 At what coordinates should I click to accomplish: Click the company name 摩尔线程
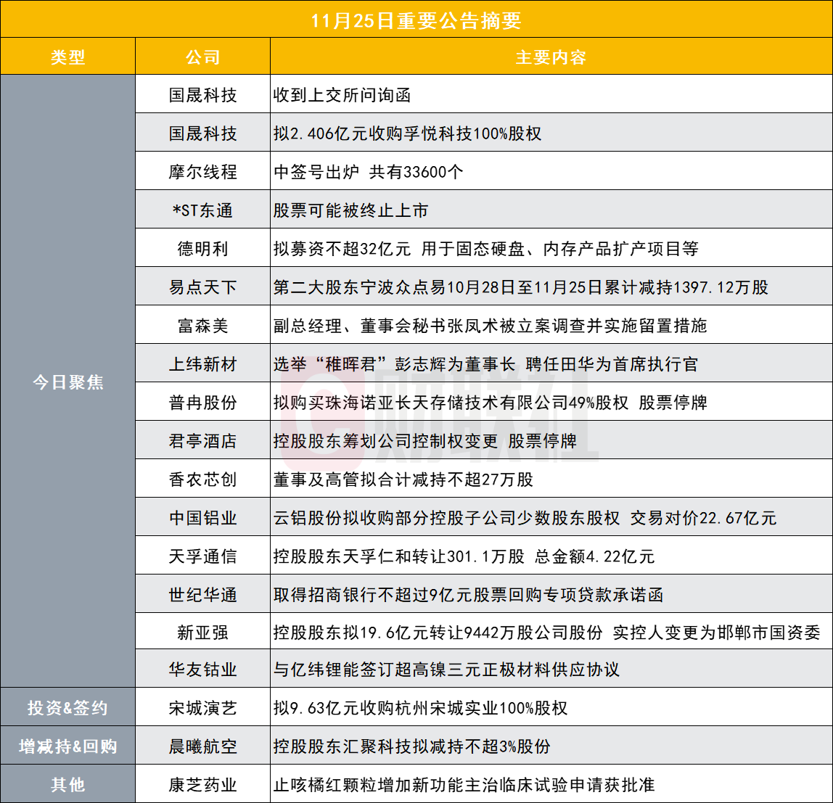[x=202, y=172]
